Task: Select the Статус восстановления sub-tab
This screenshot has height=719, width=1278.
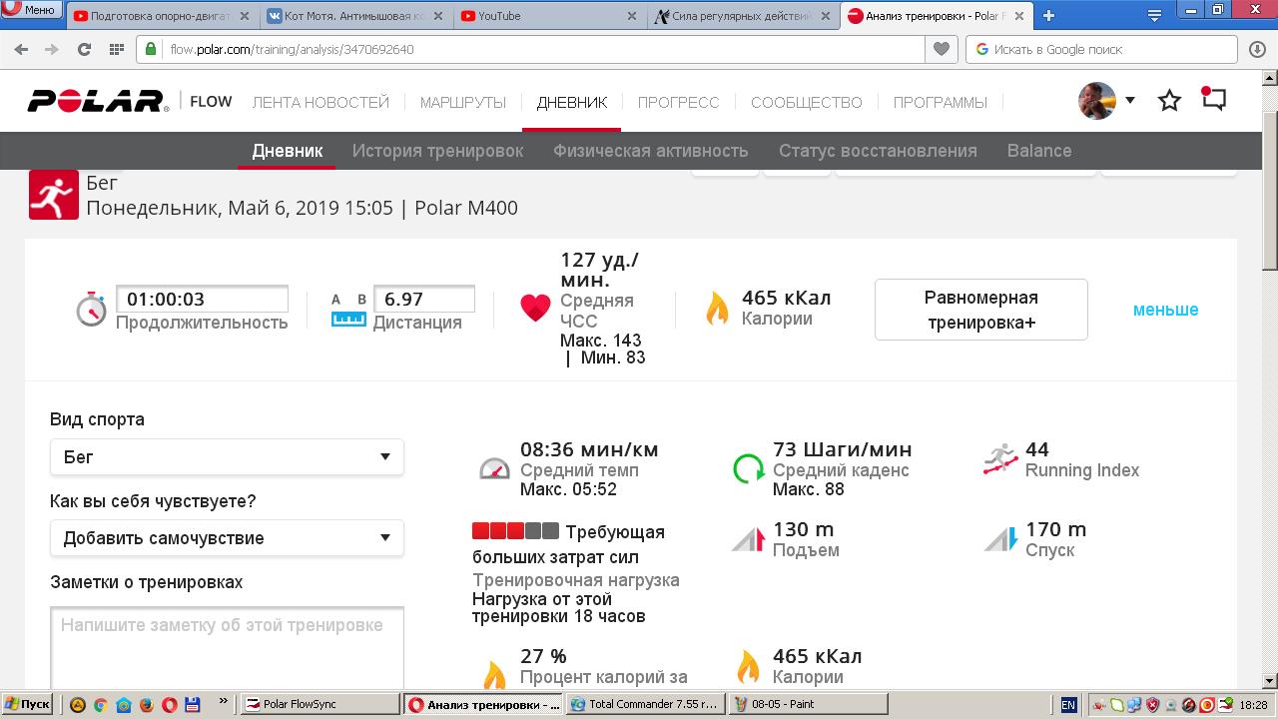Action: (x=878, y=151)
